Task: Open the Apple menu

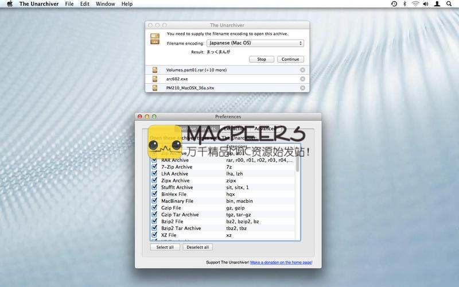Action: click(x=9, y=4)
